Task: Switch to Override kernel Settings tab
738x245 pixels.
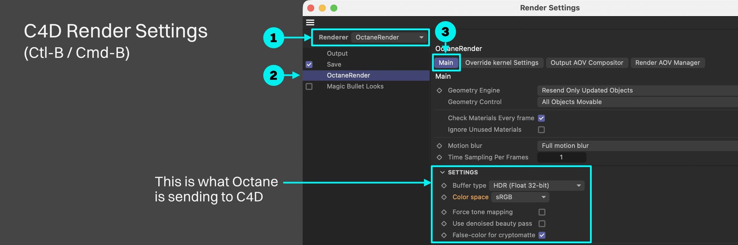Action: point(501,63)
